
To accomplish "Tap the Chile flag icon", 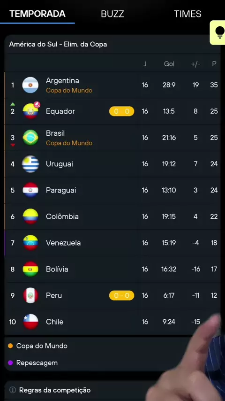I will coord(30,322).
